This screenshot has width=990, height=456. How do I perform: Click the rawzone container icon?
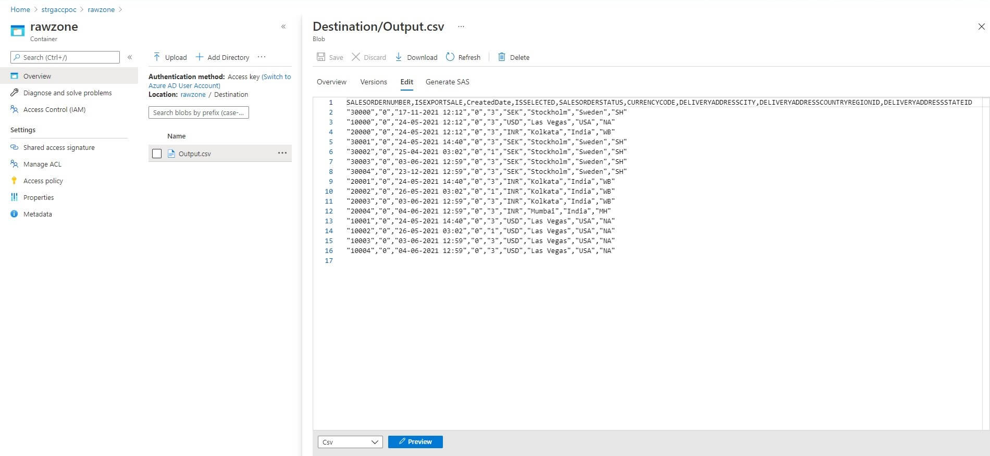(x=18, y=31)
